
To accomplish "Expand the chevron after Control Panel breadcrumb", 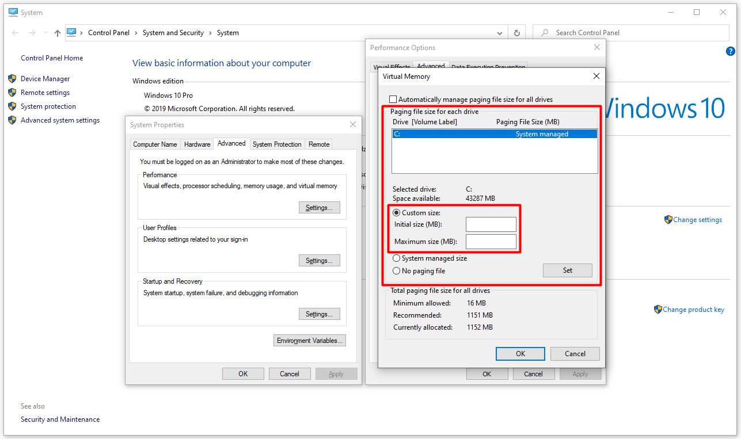I will click(x=136, y=33).
